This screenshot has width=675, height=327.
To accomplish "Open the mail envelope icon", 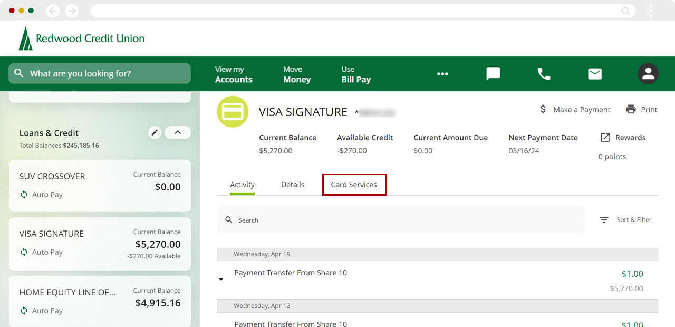I will pos(595,74).
